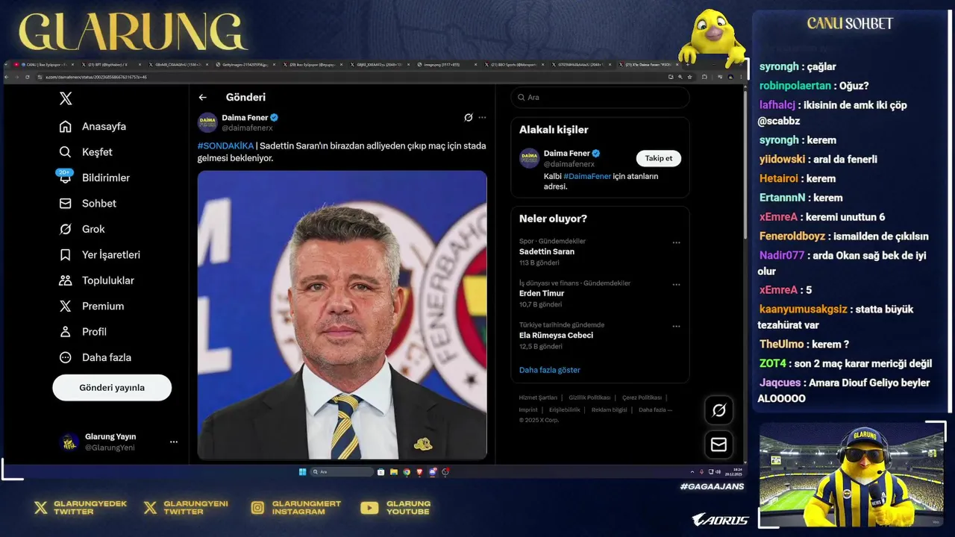Image resolution: width=955 pixels, height=537 pixels.
Task: Open Erişilebilirlik footer link
Action: tap(565, 409)
